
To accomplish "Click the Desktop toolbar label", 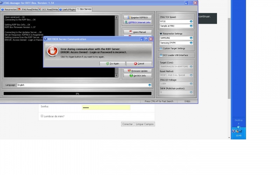I will point(239,120).
